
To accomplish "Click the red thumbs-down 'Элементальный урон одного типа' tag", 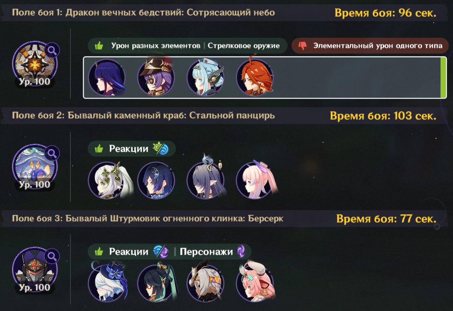I will 370,45.
